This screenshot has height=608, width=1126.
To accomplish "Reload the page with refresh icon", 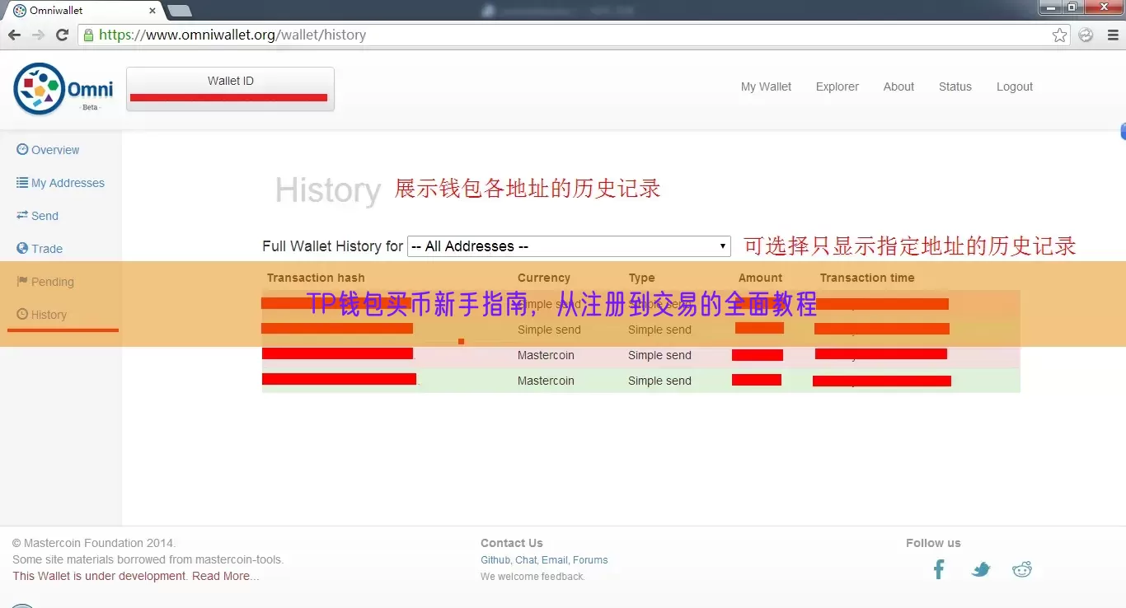I will coord(62,35).
